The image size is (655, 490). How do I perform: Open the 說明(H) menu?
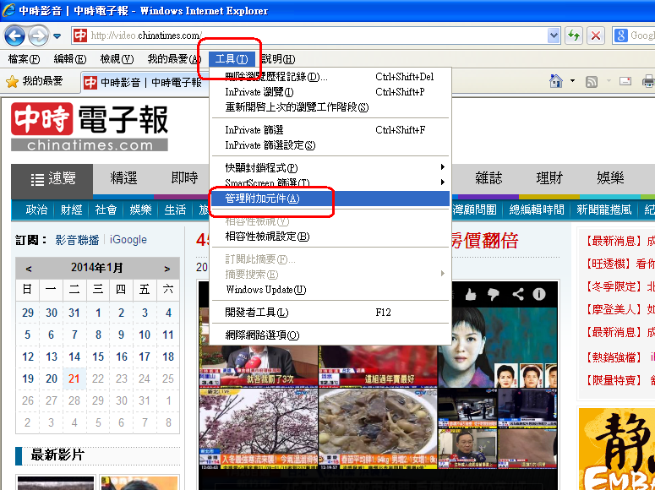point(277,59)
